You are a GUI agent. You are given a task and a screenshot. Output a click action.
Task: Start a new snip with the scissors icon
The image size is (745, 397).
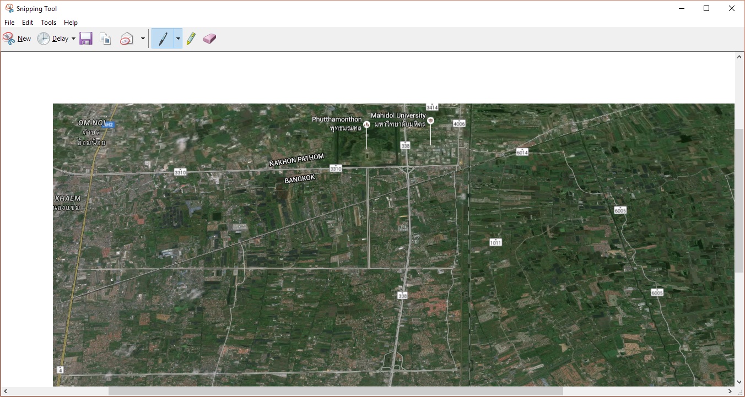[x=9, y=39]
